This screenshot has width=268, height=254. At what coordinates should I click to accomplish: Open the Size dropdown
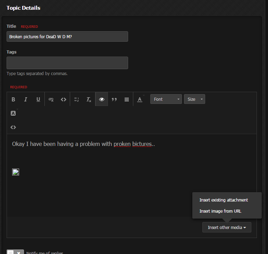194,99
